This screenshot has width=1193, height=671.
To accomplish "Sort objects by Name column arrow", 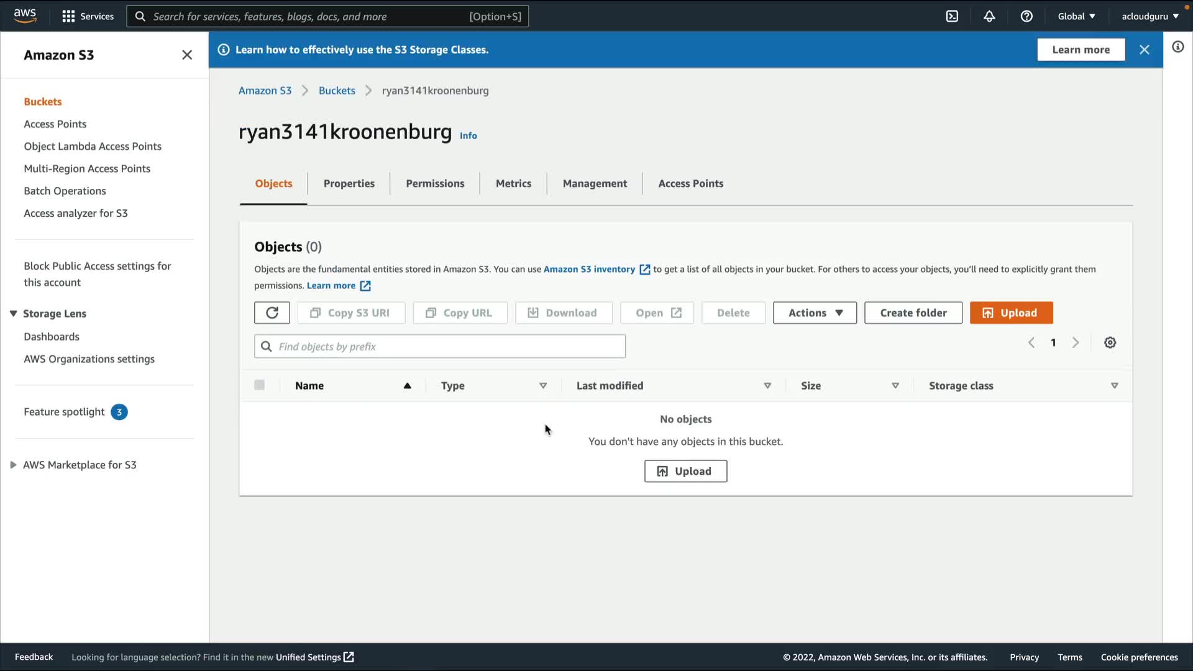I will click(x=407, y=386).
